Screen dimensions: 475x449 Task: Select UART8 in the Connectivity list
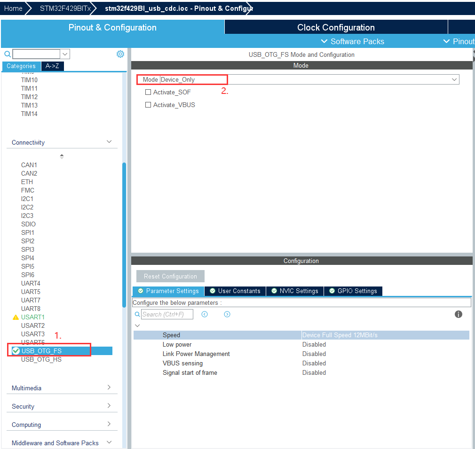(x=31, y=309)
